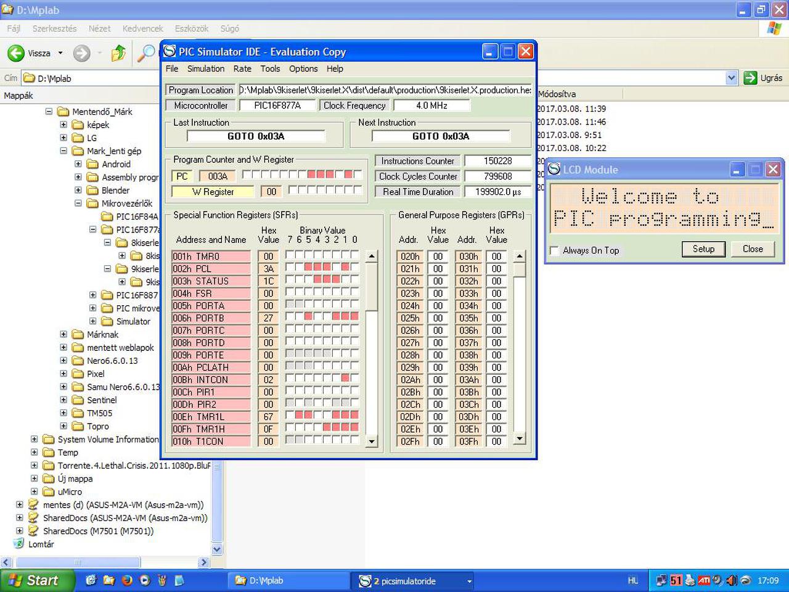Click the pencil cup quick launch icon

162,580
